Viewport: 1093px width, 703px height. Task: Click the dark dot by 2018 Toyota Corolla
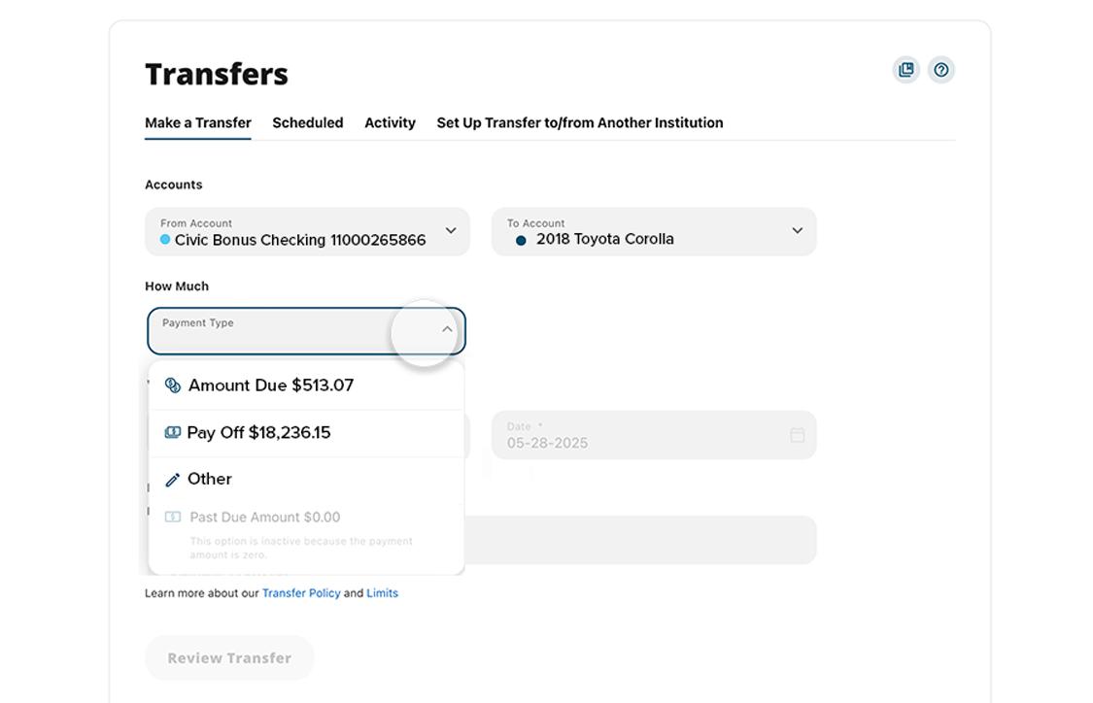tap(521, 241)
